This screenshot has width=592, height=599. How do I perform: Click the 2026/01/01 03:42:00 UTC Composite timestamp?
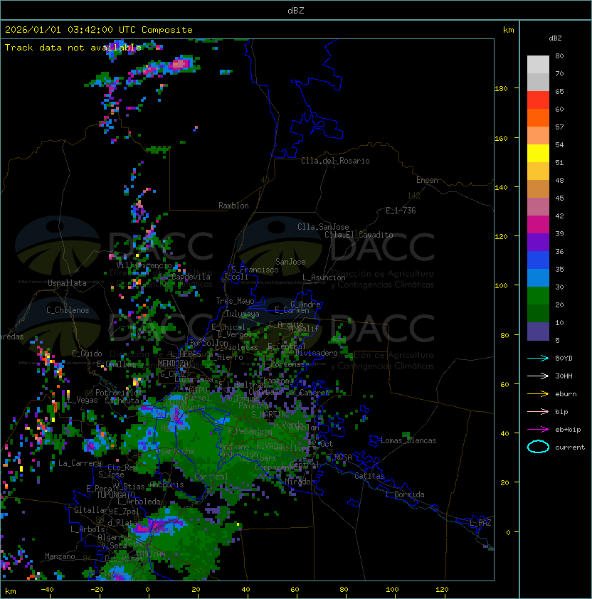pos(99,30)
